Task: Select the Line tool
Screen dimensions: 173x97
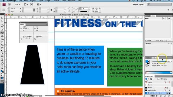Action: [x=2, y=33]
